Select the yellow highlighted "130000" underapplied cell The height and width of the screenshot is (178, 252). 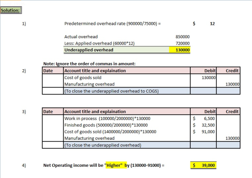click(x=180, y=50)
